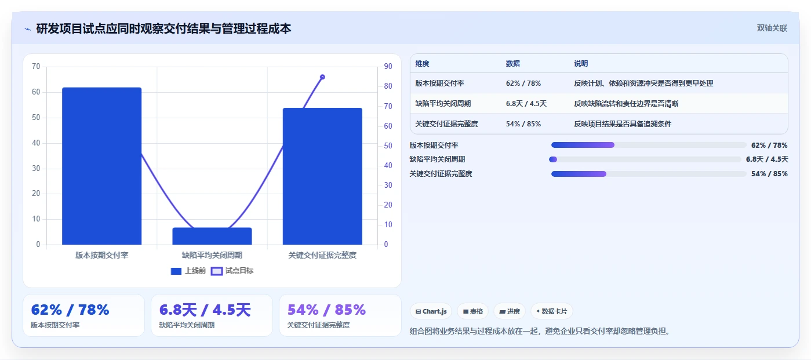This screenshot has width=811, height=360.
Task: Click the 维度 table column header
Action: 422,64
